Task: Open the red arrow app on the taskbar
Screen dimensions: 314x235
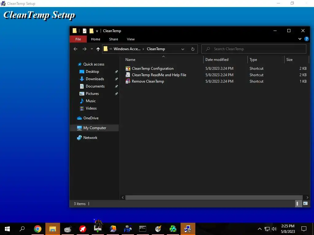Action: click(82, 229)
